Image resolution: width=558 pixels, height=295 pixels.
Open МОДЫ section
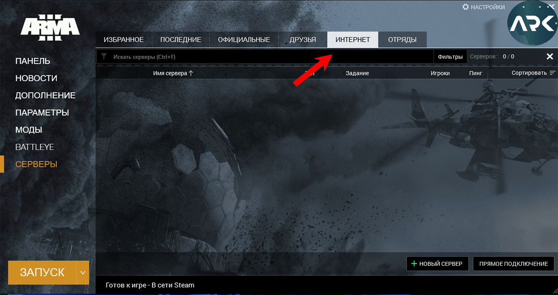click(29, 130)
